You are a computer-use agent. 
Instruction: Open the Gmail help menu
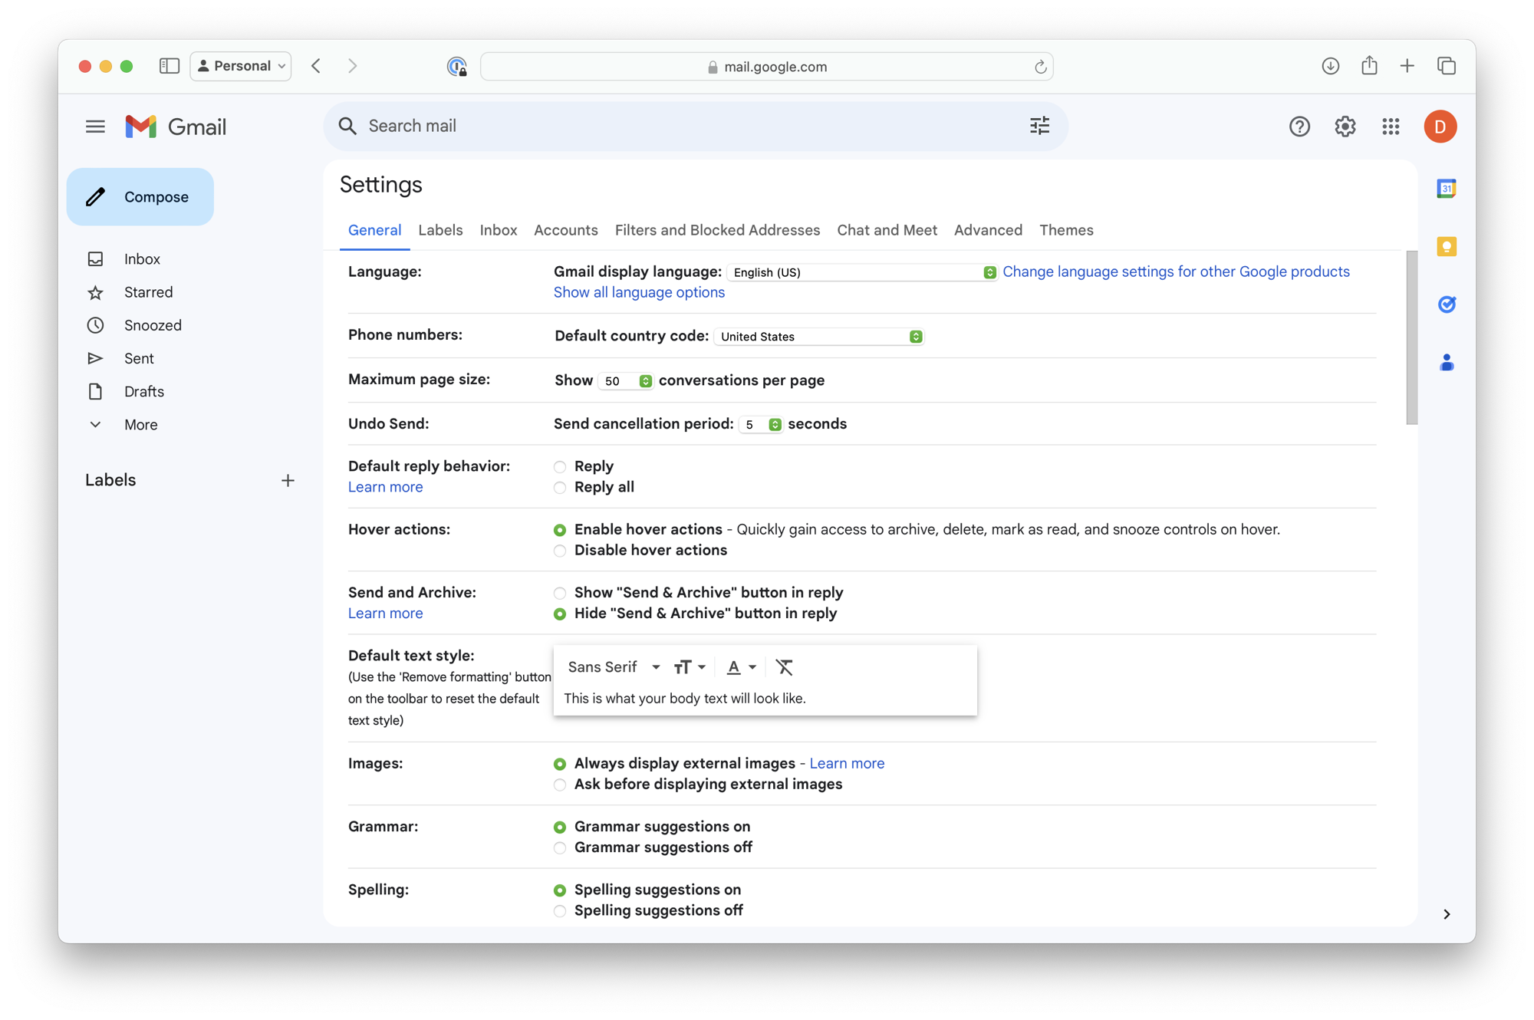click(x=1299, y=127)
